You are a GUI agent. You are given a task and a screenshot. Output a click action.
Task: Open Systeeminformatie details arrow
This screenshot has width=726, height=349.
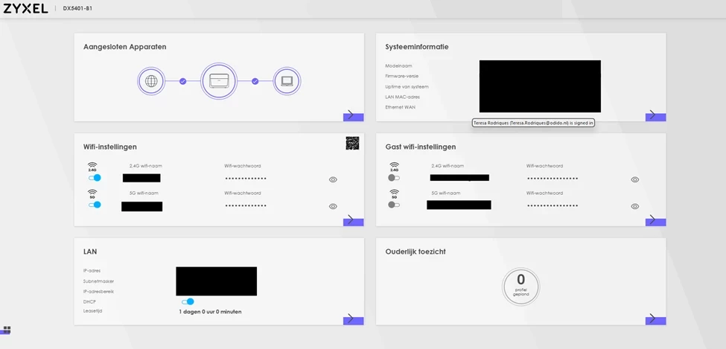655,116
